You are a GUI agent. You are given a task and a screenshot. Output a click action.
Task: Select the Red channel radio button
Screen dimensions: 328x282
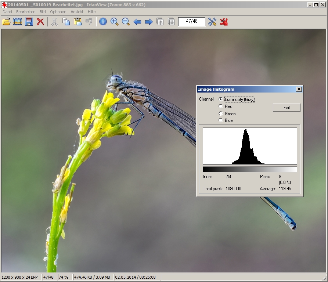click(220, 106)
